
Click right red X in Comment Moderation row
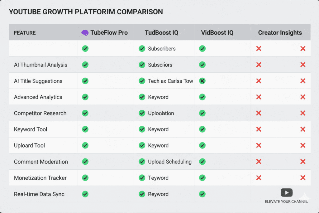click(x=303, y=162)
